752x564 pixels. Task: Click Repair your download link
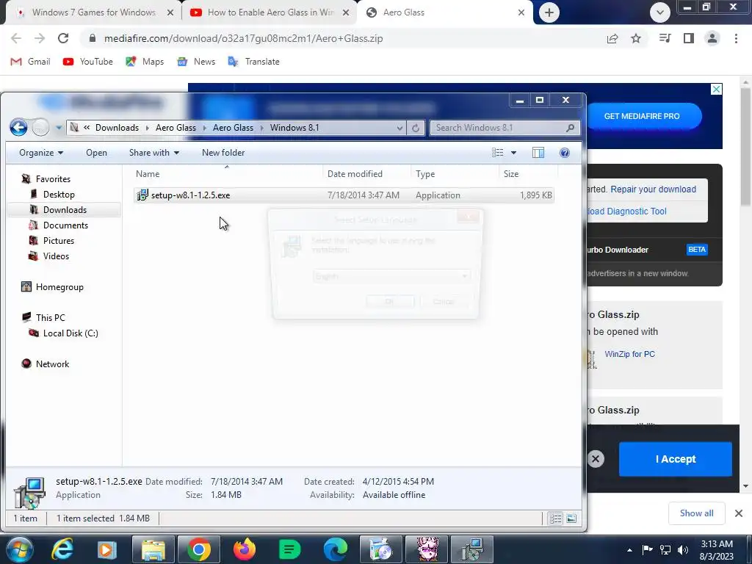click(x=653, y=189)
